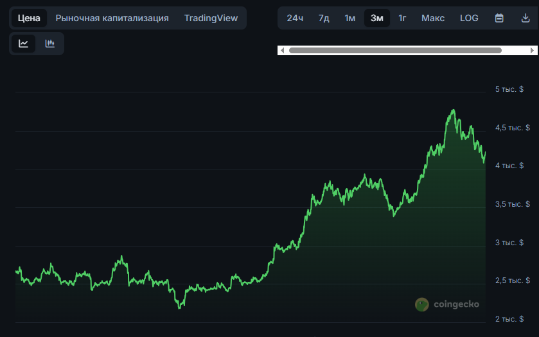
Task: Click the chart's lowest price dip
Action: pos(180,307)
